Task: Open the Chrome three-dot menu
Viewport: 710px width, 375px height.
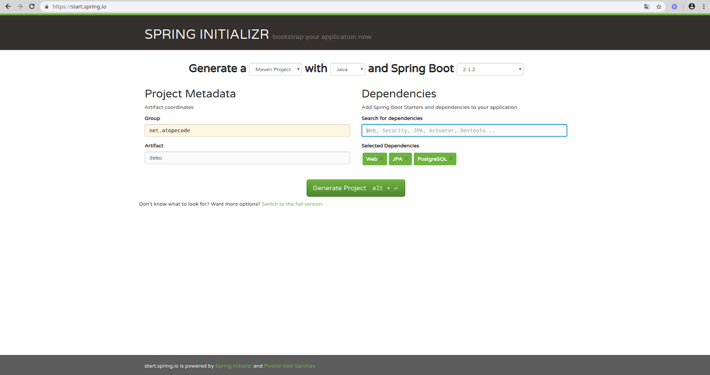Action: click(704, 7)
